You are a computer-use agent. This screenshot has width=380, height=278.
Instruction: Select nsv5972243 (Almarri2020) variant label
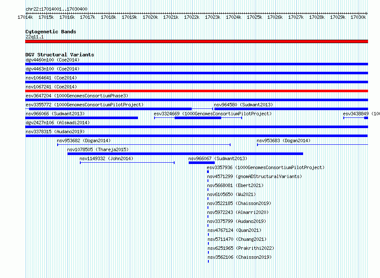[238, 212]
